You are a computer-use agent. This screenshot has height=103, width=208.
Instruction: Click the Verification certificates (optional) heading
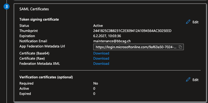pos(46,77)
